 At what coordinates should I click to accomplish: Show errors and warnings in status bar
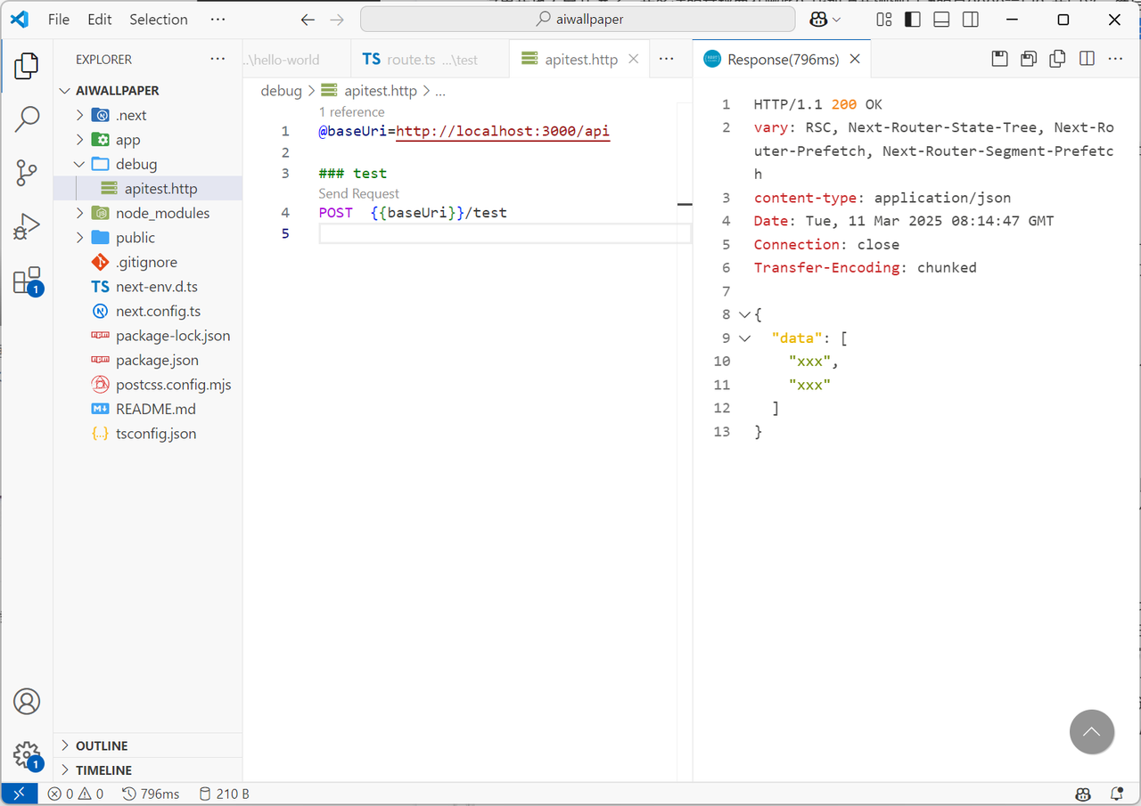click(76, 794)
